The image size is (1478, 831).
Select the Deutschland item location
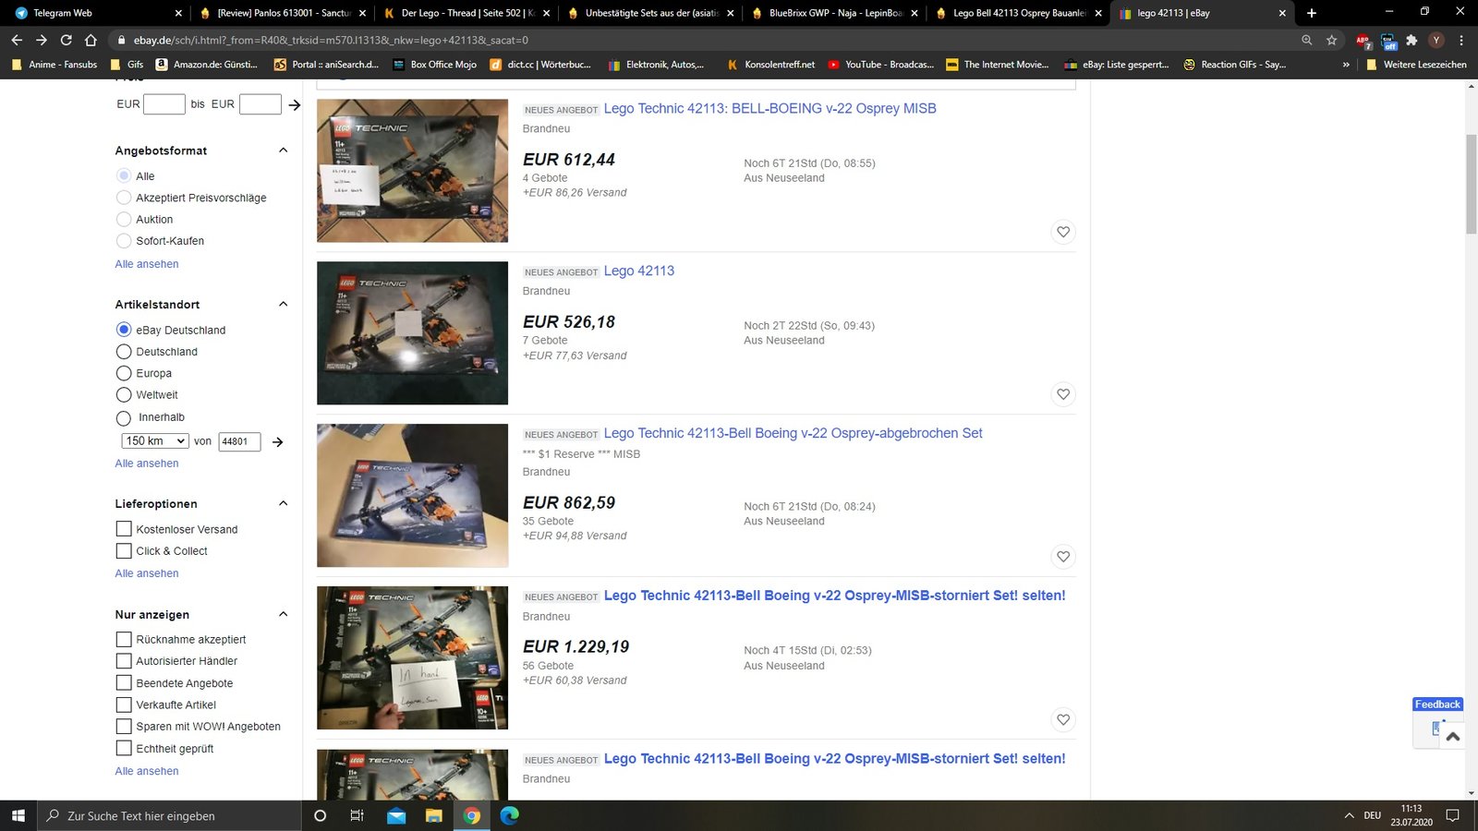pyautogui.click(x=124, y=352)
